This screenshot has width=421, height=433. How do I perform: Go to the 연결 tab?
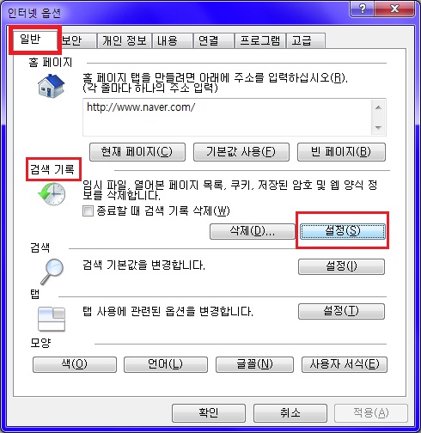point(213,40)
